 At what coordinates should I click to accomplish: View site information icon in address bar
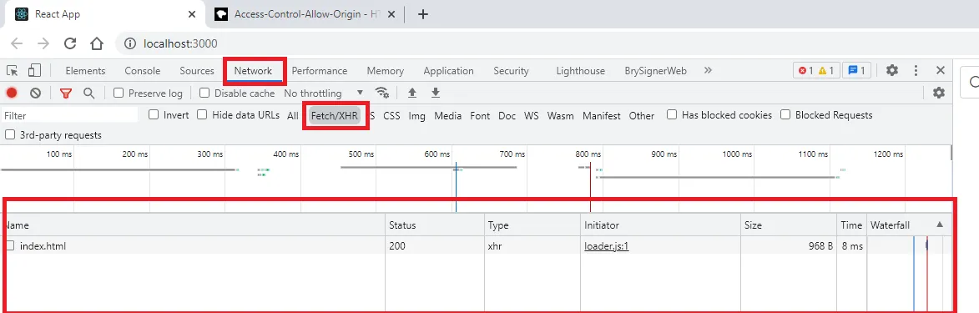pos(130,43)
